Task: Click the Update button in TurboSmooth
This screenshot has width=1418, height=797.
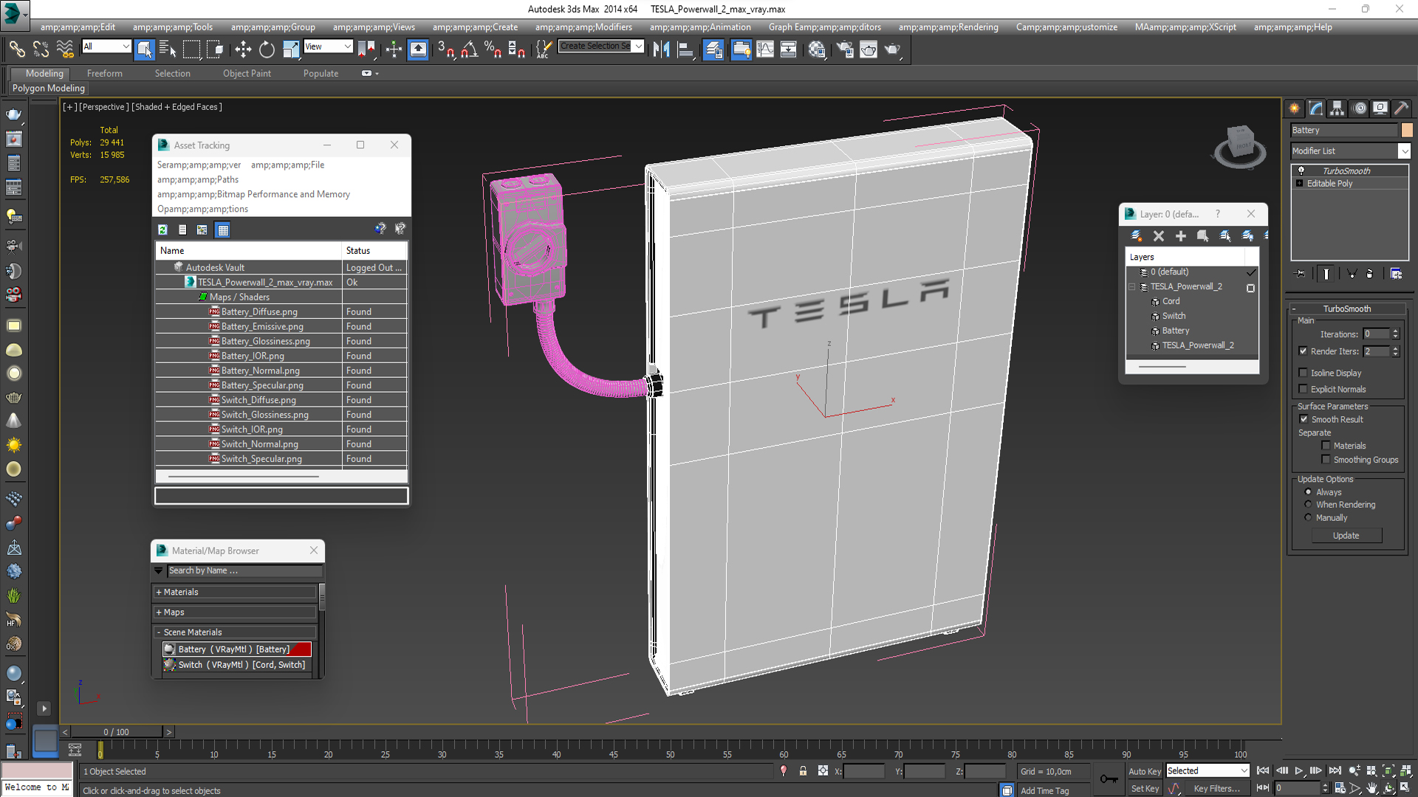Action: (x=1346, y=536)
